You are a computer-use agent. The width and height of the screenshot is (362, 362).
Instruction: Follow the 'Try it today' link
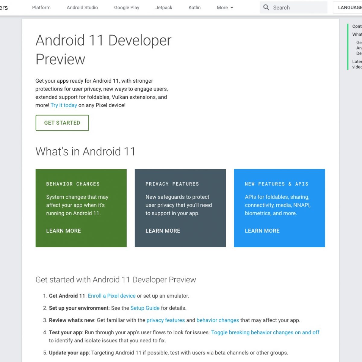[x=64, y=105]
